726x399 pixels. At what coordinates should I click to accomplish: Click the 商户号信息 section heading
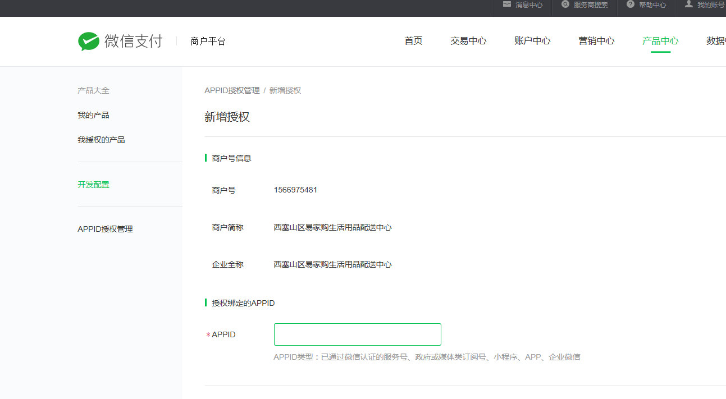click(231, 158)
